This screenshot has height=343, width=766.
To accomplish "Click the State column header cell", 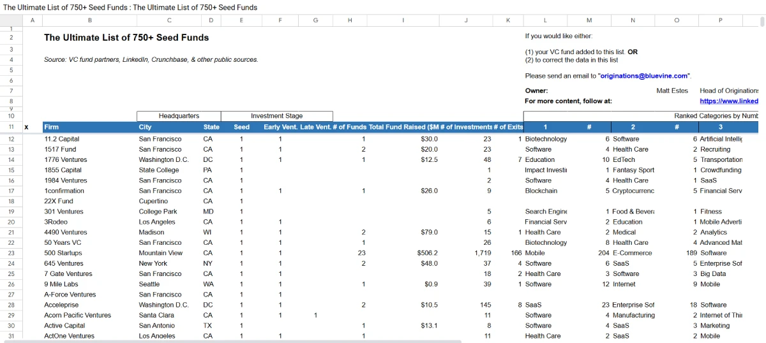I will coord(211,127).
